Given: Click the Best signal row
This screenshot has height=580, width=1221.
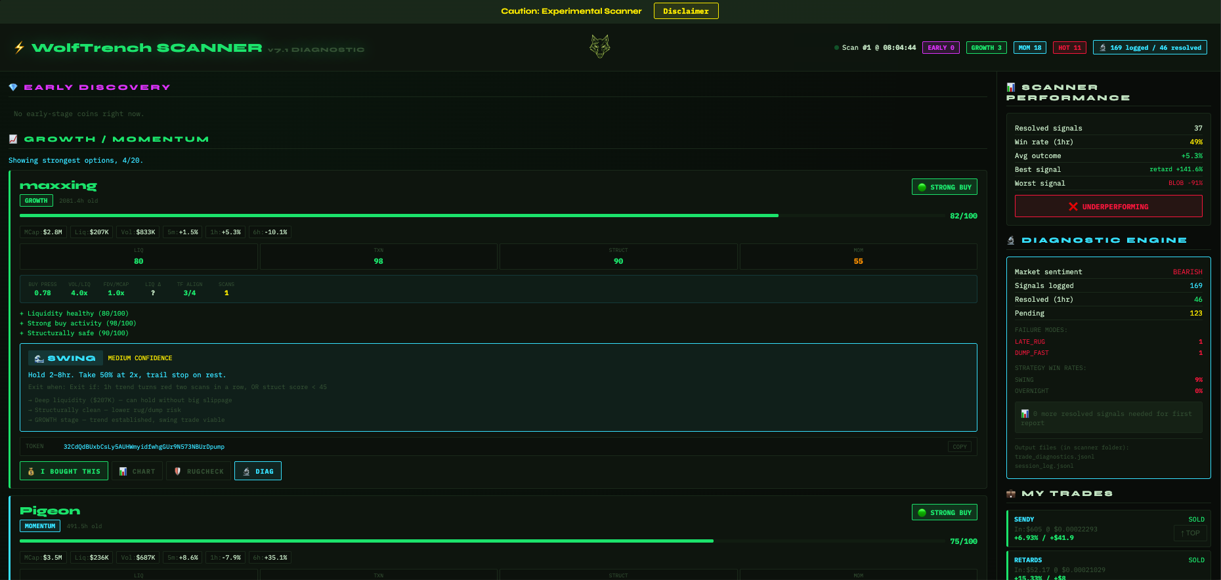Looking at the screenshot, I should pyautogui.click(x=1108, y=169).
